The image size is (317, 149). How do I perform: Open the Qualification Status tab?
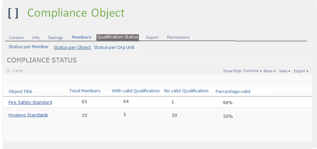coord(117,37)
